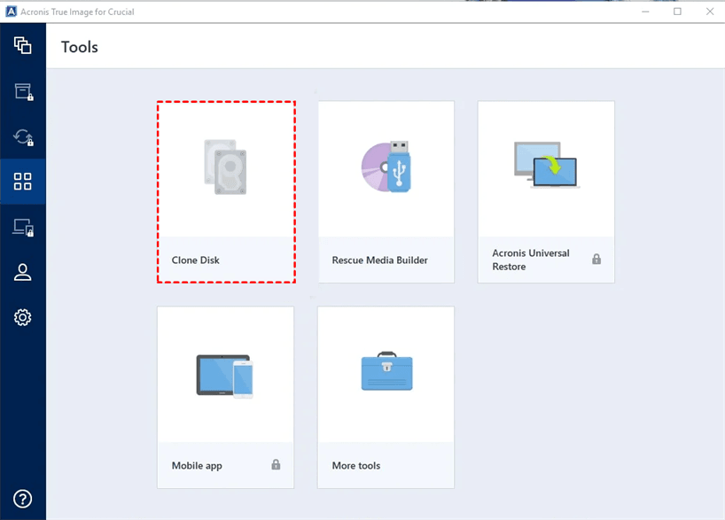
Task: Open Help question mark icon
Action: tap(23, 499)
